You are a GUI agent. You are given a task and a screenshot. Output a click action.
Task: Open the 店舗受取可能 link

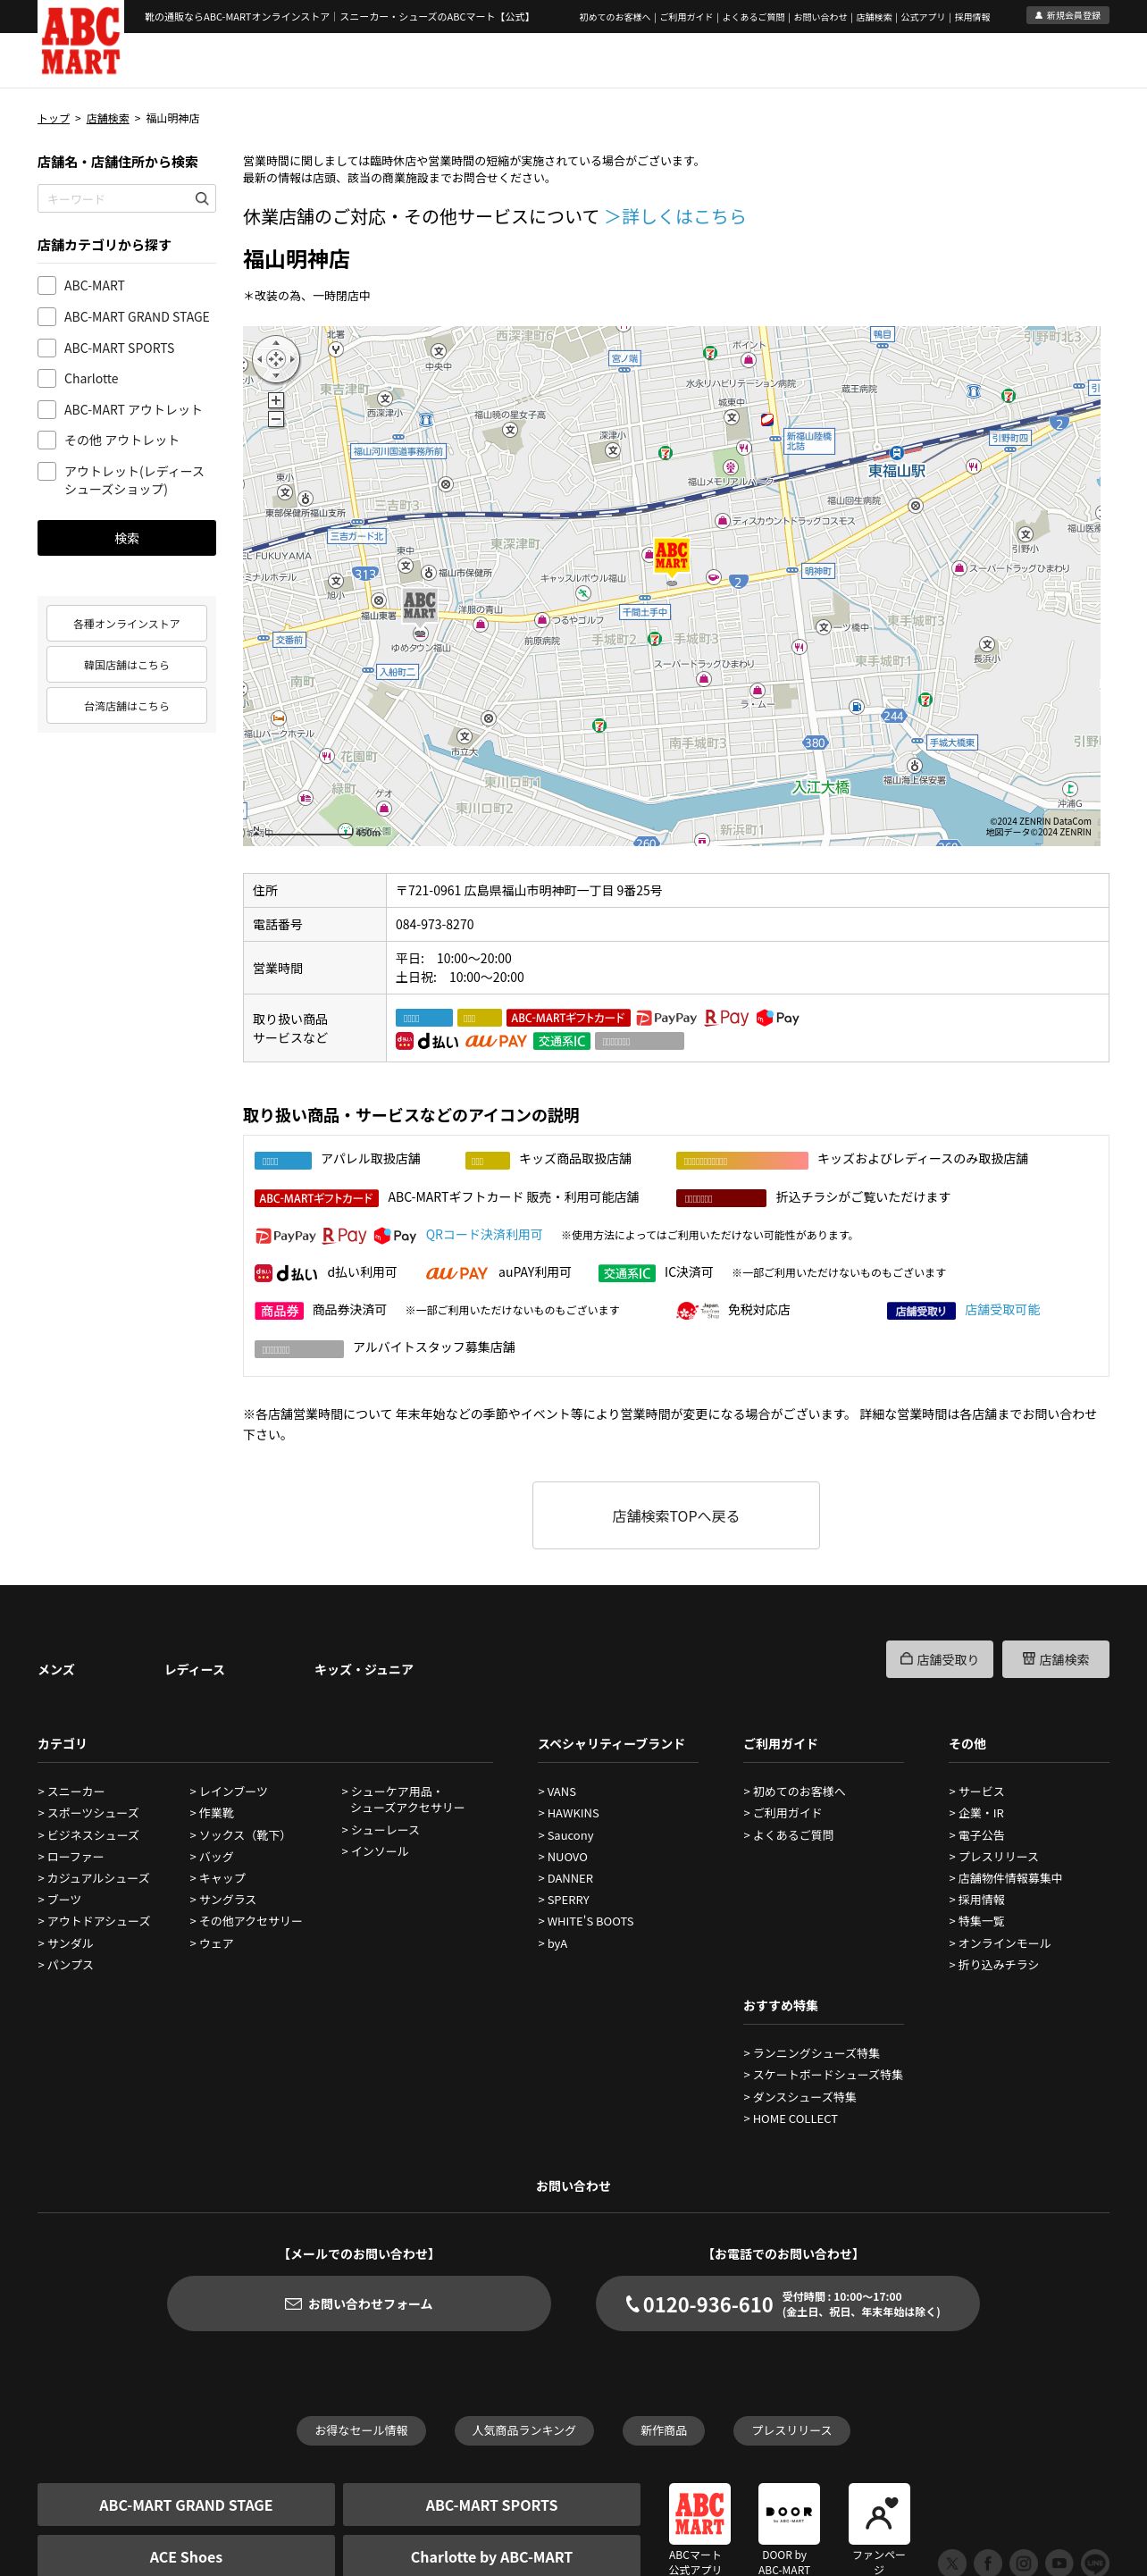[1002, 1310]
